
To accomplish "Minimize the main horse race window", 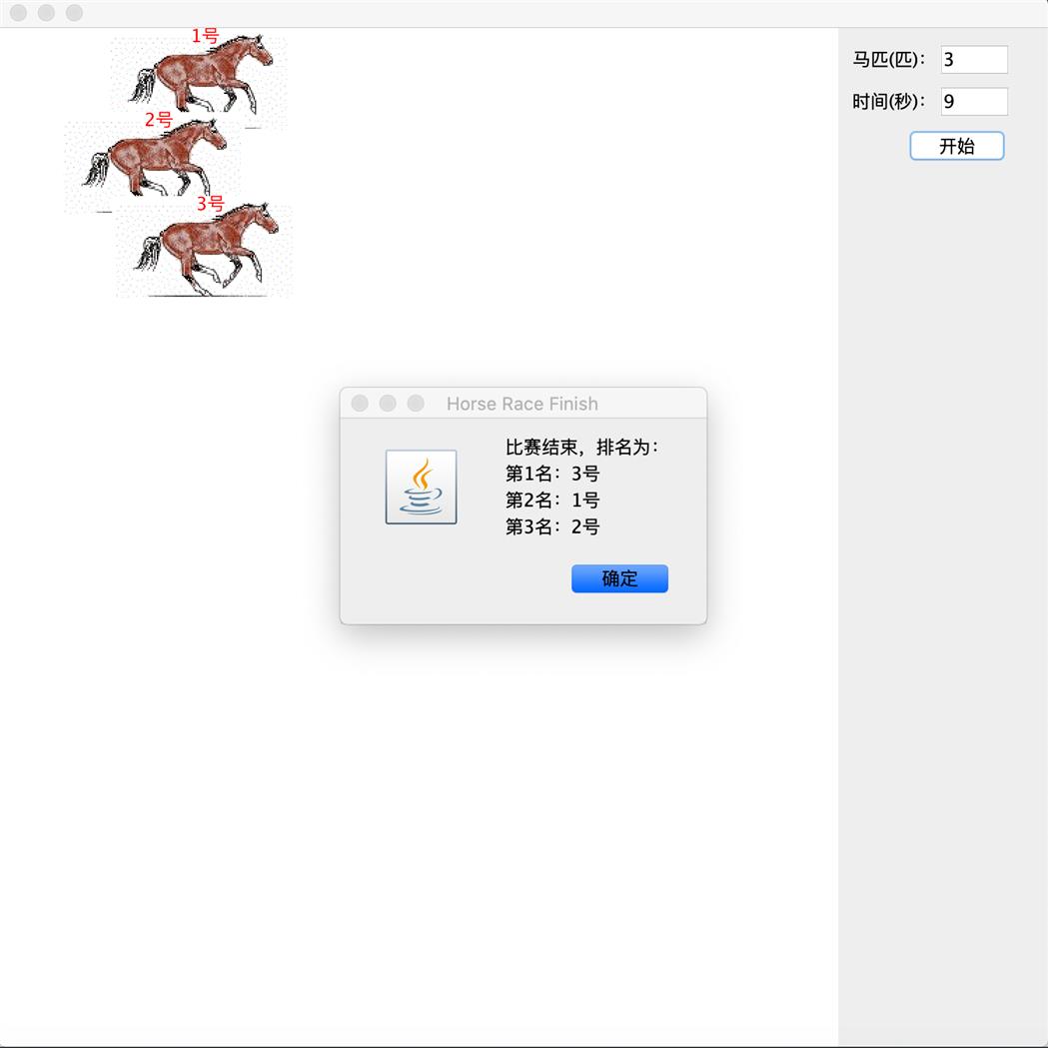I will [x=46, y=13].
